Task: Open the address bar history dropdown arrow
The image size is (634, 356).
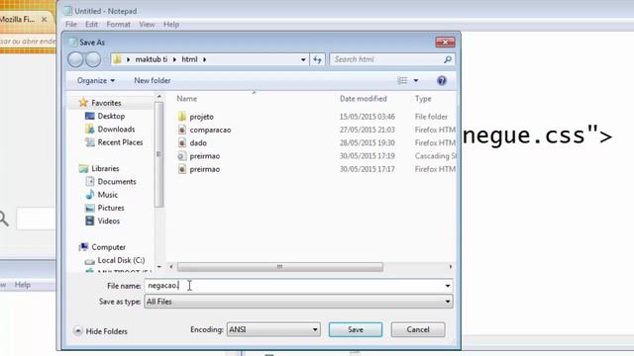Action: click(303, 59)
